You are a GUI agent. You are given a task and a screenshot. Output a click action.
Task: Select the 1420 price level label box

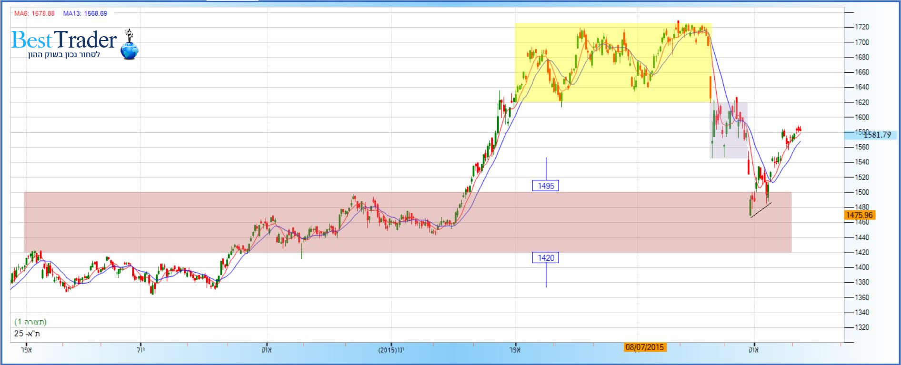coord(545,258)
